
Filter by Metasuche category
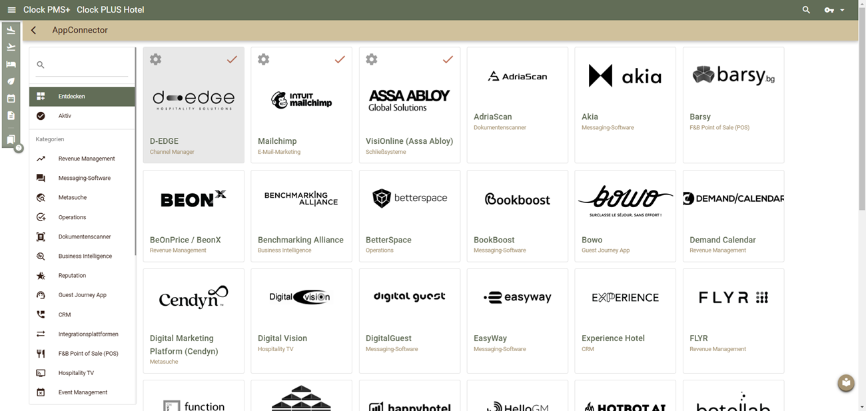(82, 197)
